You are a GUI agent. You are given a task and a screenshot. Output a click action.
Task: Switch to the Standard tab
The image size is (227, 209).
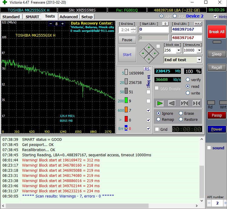coord(11,17)
